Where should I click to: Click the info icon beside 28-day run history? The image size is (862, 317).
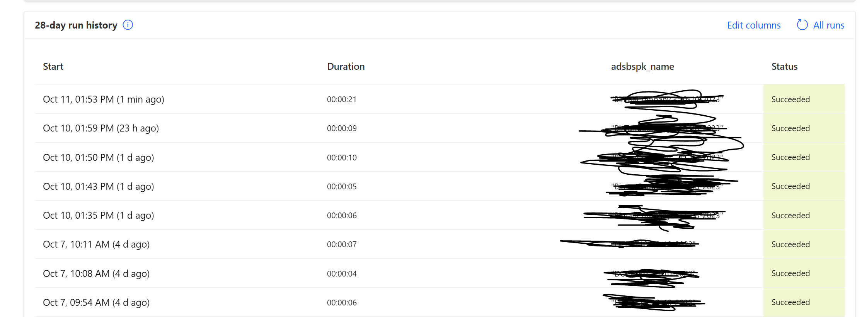tap(128, 25)
